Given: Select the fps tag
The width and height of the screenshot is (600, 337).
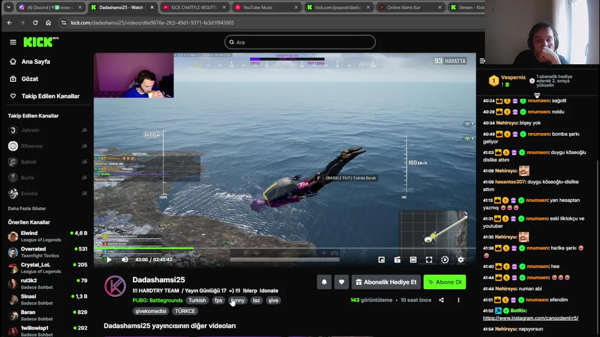Looking at the screenshot, I should (x=218, y=300).
